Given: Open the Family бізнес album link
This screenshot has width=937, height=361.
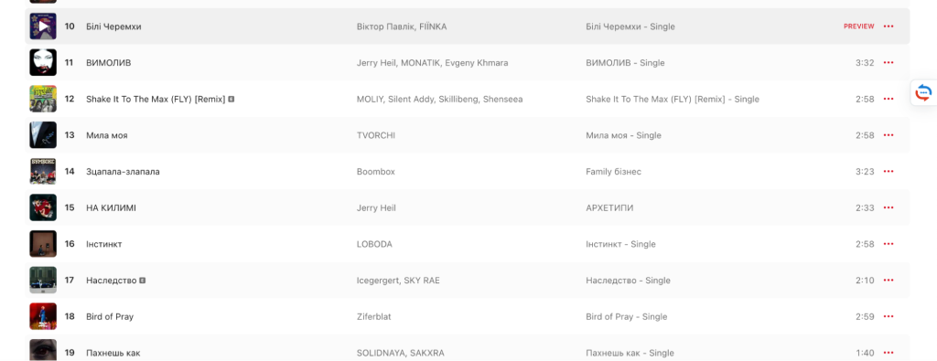Looking at the screenshot, I should [x=614, y=172].
